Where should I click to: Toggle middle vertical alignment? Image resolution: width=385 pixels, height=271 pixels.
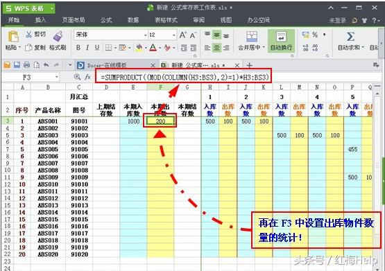coord(216,35)
